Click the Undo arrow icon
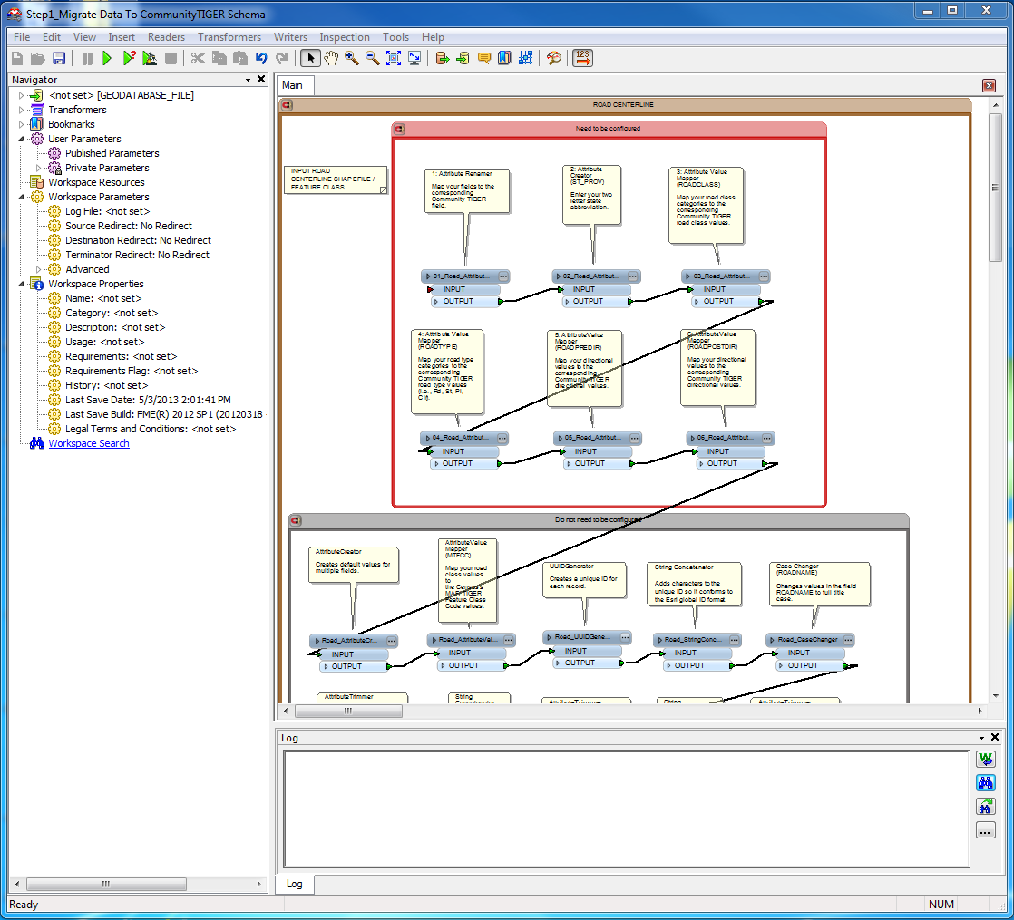Image resolution: width=1014 pixels, height=920 pixels. [x=261, y=59]
